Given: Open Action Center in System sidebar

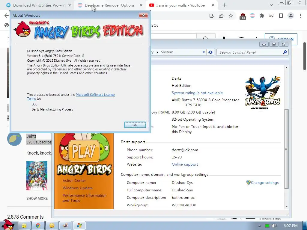Looking at the screenshot, I should (74, 181).
